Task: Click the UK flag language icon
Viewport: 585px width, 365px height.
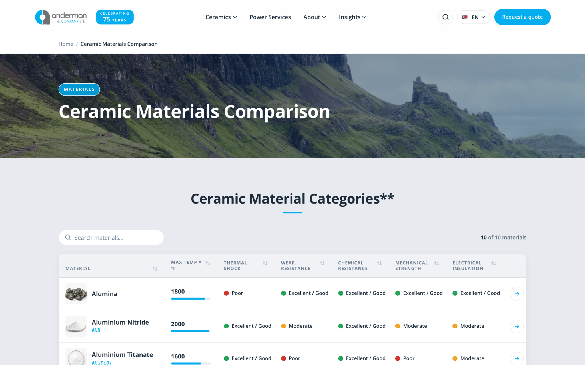Action: click(x=465, y=17)
